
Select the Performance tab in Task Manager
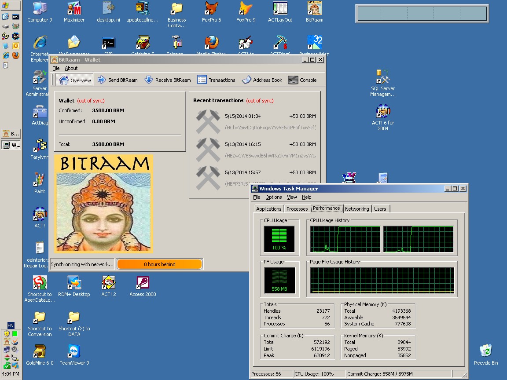pyautogui.click(x=327, y=208)
